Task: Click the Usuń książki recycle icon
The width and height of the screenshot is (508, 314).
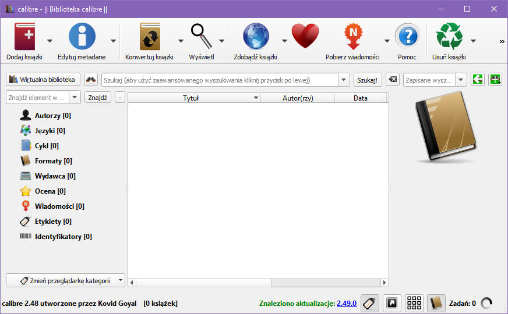Action: [449, 36]
